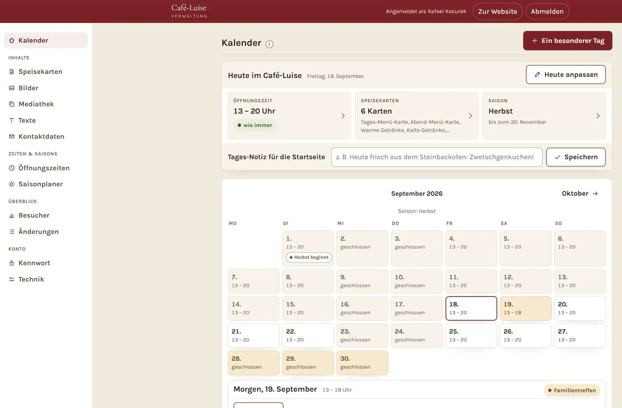Click the Änderungen list icon
The width and height of the screenshot is (622, 408).
(12, 232)
